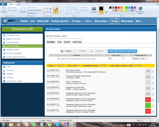The image size is (159, 127).
Task: Expand the Dota 2 Prodota Cup bet row
Action: point(153,83)
